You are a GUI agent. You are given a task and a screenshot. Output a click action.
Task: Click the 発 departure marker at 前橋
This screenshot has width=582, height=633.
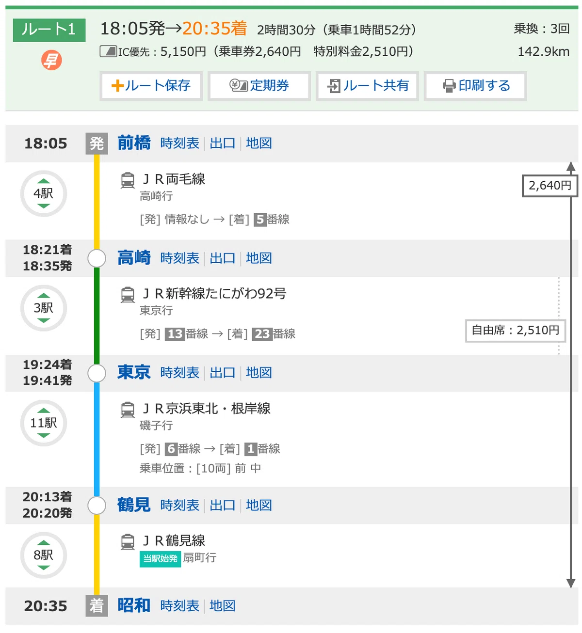coord(97,143)
